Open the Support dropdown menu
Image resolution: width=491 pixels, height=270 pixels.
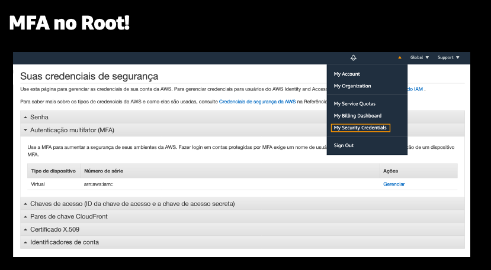pos(448,57)
